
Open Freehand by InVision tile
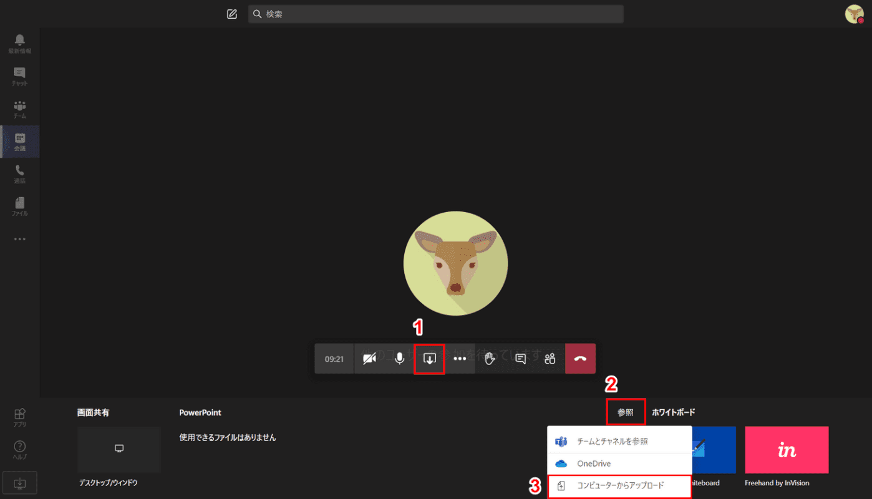787,450
